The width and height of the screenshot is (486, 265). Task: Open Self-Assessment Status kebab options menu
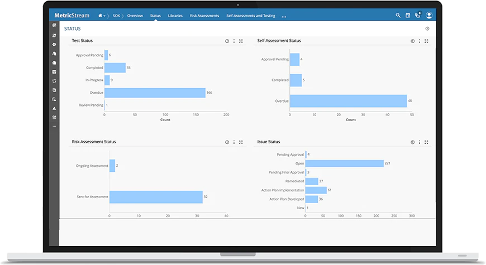pyautogui.click(x=420, y=41)
